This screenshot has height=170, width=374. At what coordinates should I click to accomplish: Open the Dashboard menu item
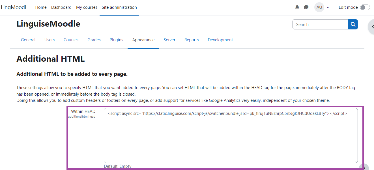(x=61, y=7)
